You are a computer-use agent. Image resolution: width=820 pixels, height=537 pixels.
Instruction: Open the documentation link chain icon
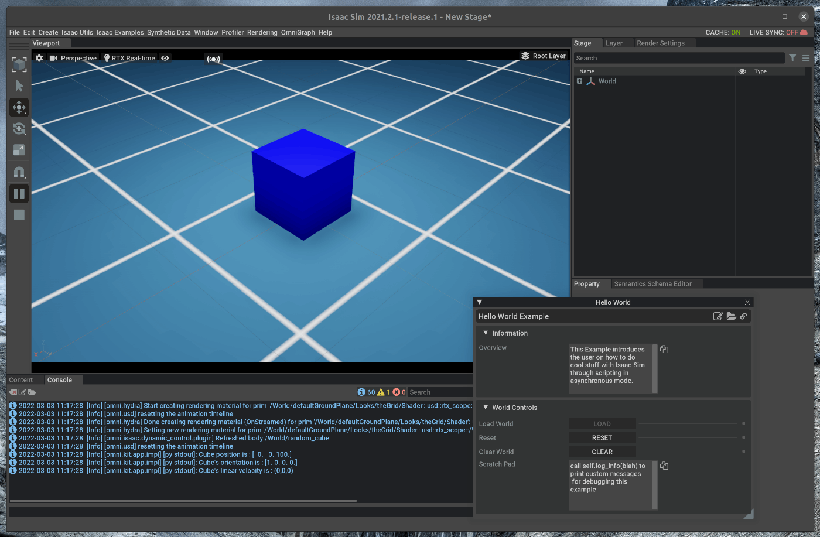pos(743,316)
